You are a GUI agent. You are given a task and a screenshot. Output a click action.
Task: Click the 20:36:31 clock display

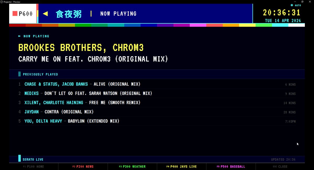[x=282, y=13]
